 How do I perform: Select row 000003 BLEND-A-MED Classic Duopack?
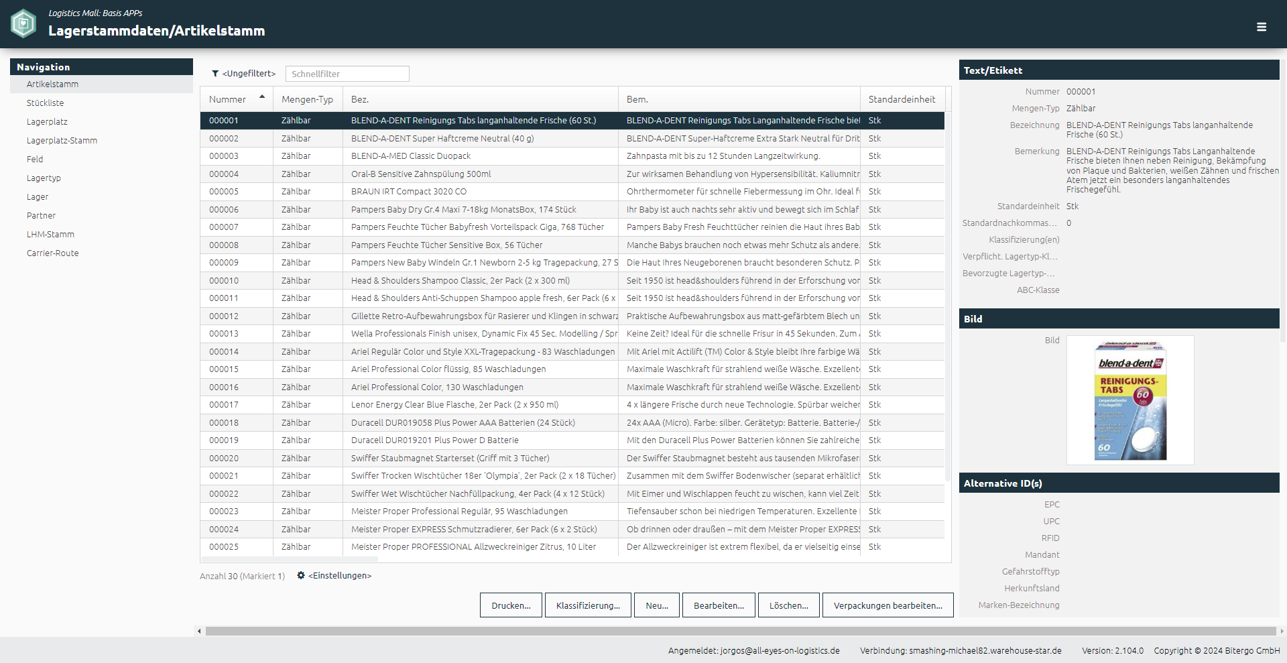[x=572, y=156]
